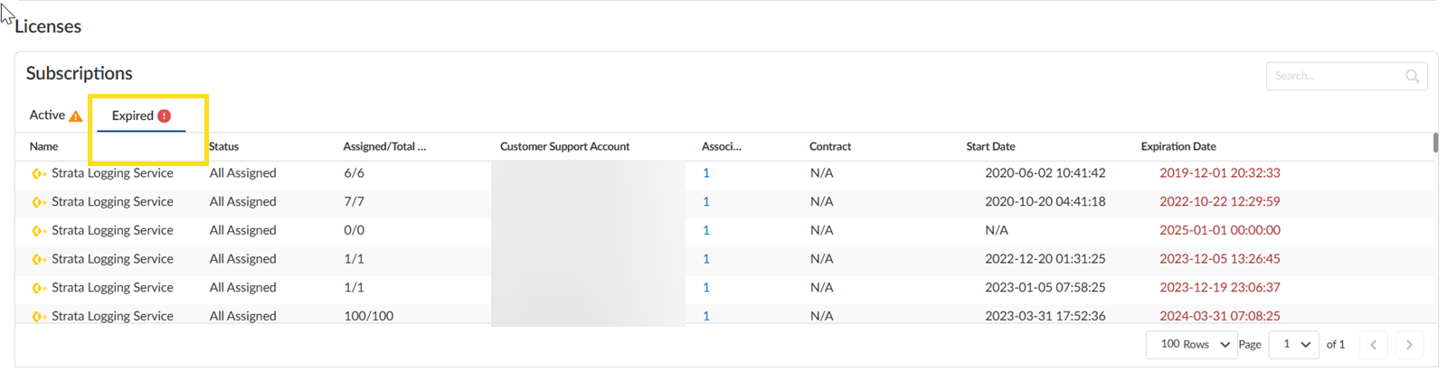The width and height of the screenshot is (1447, 380).
Task: Select the Expired subscriptions tab
Action: pos(133,116)
